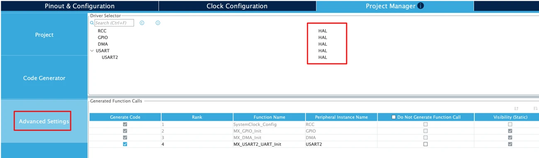Click rank cell 3 of MX_DMA_Init row
539x158 pixels.
point(197,137)
